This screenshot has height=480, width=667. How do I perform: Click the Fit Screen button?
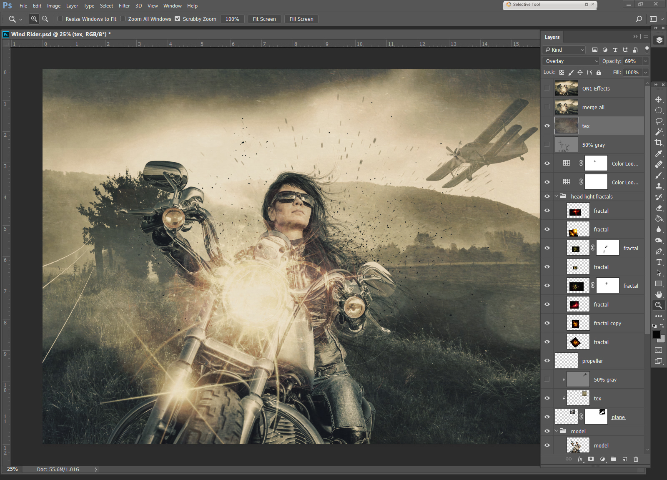point(264,19)
